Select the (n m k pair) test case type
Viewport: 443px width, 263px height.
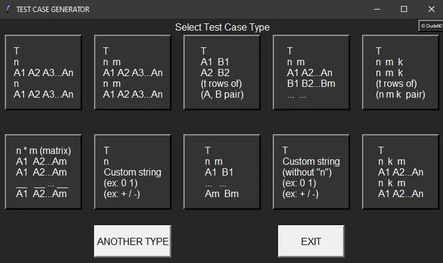[400, 72]
